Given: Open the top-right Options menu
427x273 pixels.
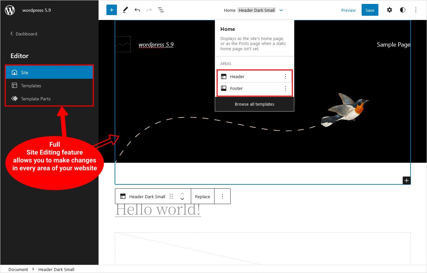Looking at the screenshot, I should (416, 10).
